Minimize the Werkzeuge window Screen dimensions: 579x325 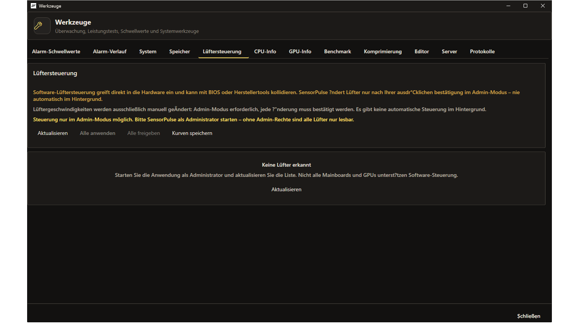[x=508, y=6]
